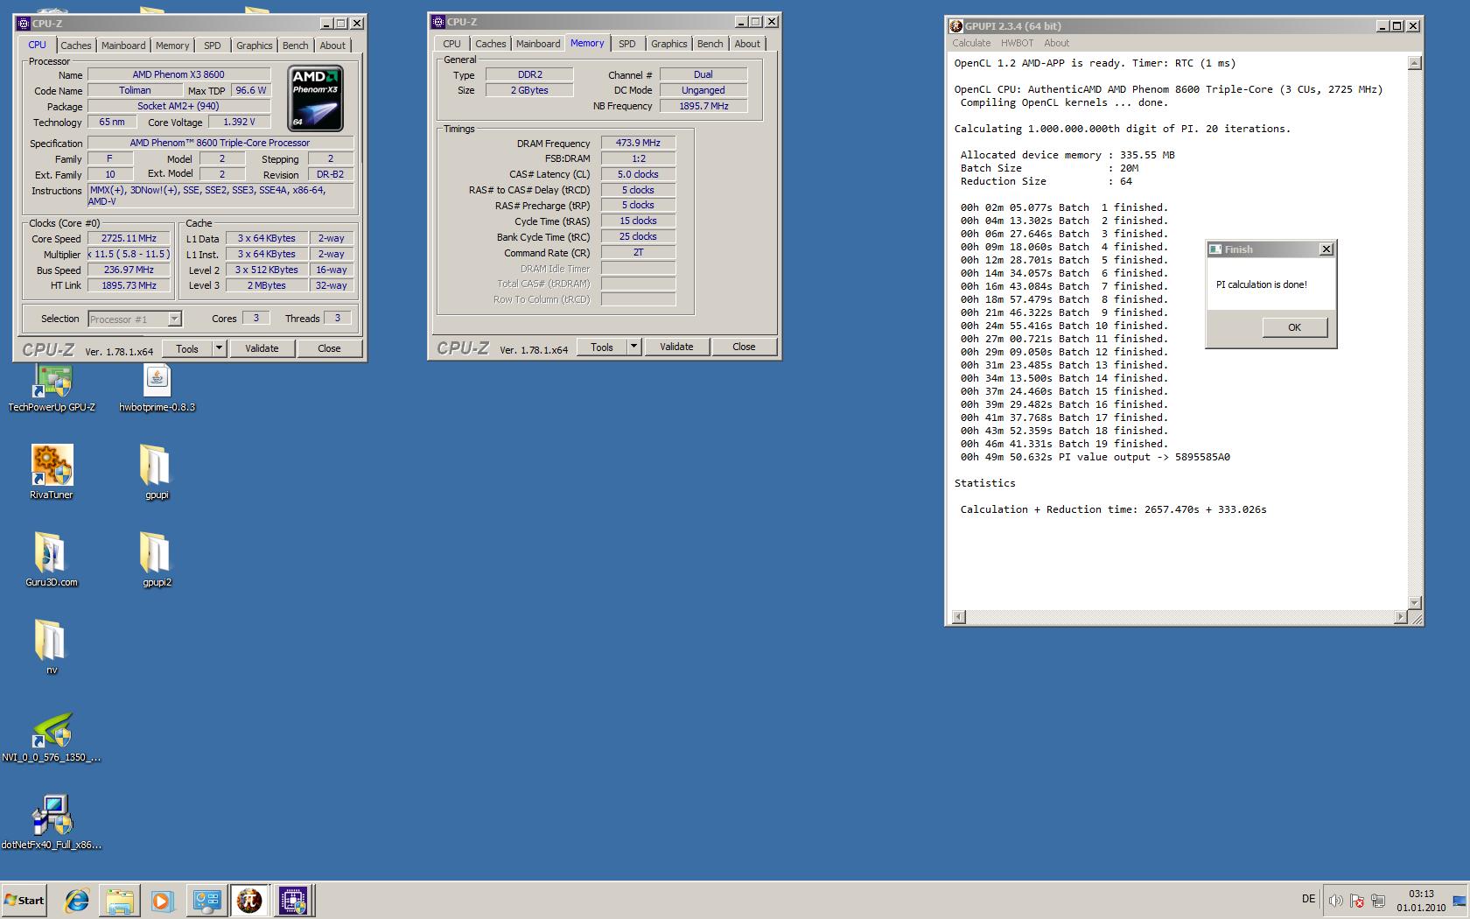Open Tools dropdown arrow in left CPU-Z
1470x919 pixels.
(219, 348)
